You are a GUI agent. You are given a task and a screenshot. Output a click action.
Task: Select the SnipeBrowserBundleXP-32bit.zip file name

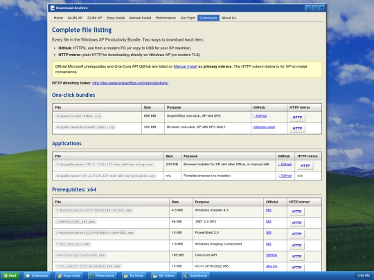[85, 127]
